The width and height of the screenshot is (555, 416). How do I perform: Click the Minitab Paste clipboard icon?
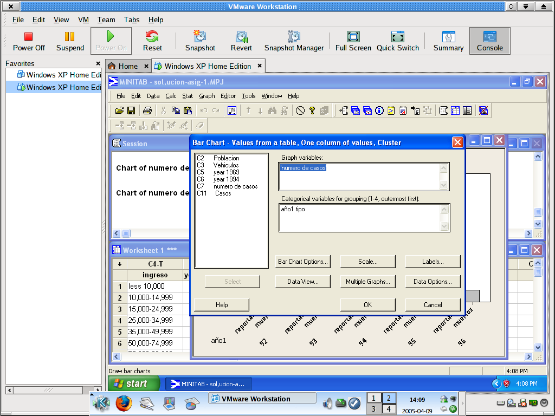point(188,110)
